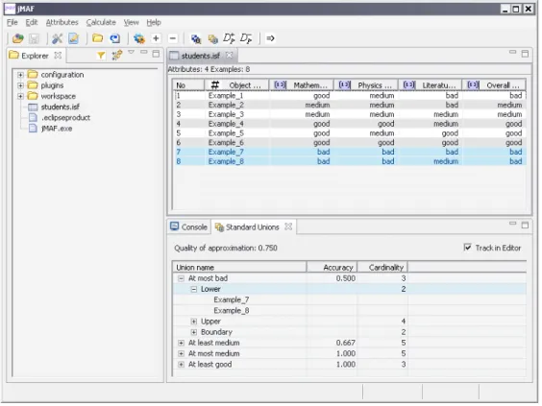542x406 pixels.
Task: Click the minus remove example icon
Action: point(173,38)
